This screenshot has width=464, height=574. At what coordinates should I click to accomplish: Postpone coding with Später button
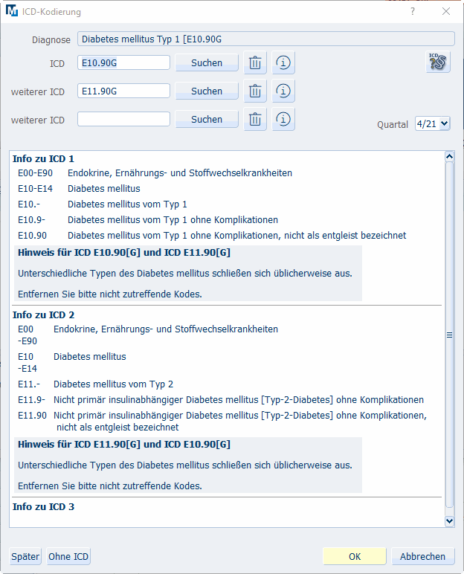(25, 556)
